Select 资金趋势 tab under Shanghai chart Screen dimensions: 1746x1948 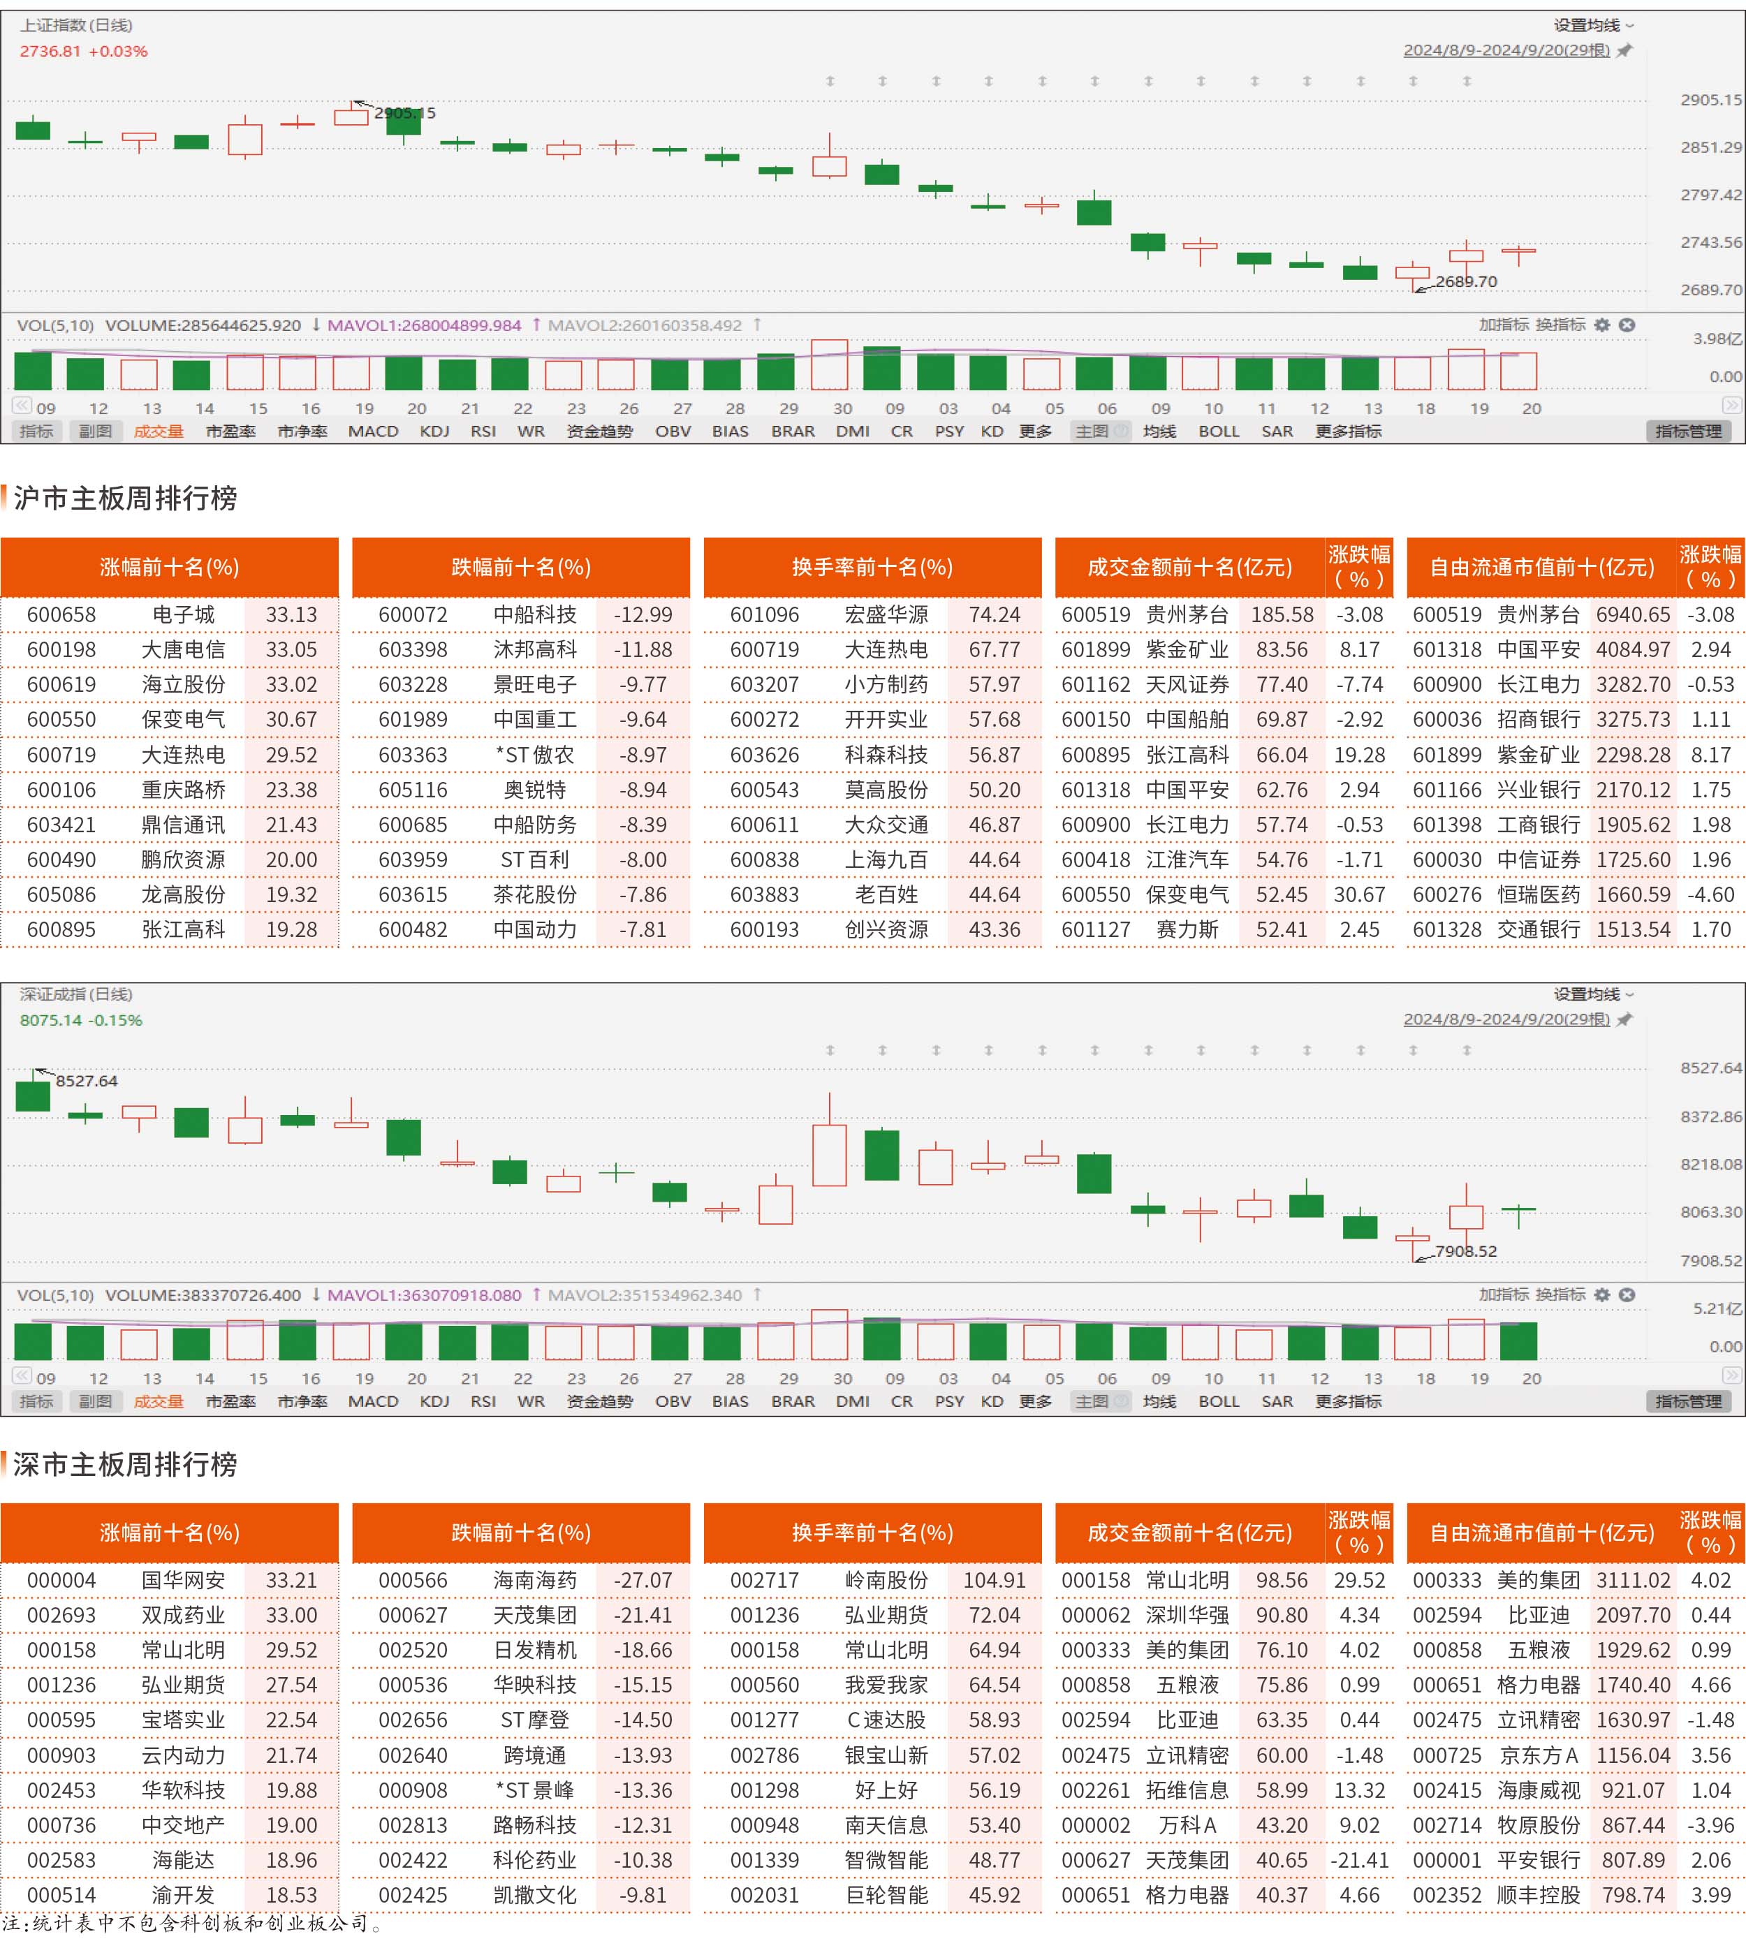(600, 431)
